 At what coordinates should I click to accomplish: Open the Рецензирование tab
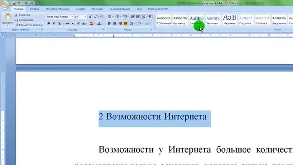(120, 9)
